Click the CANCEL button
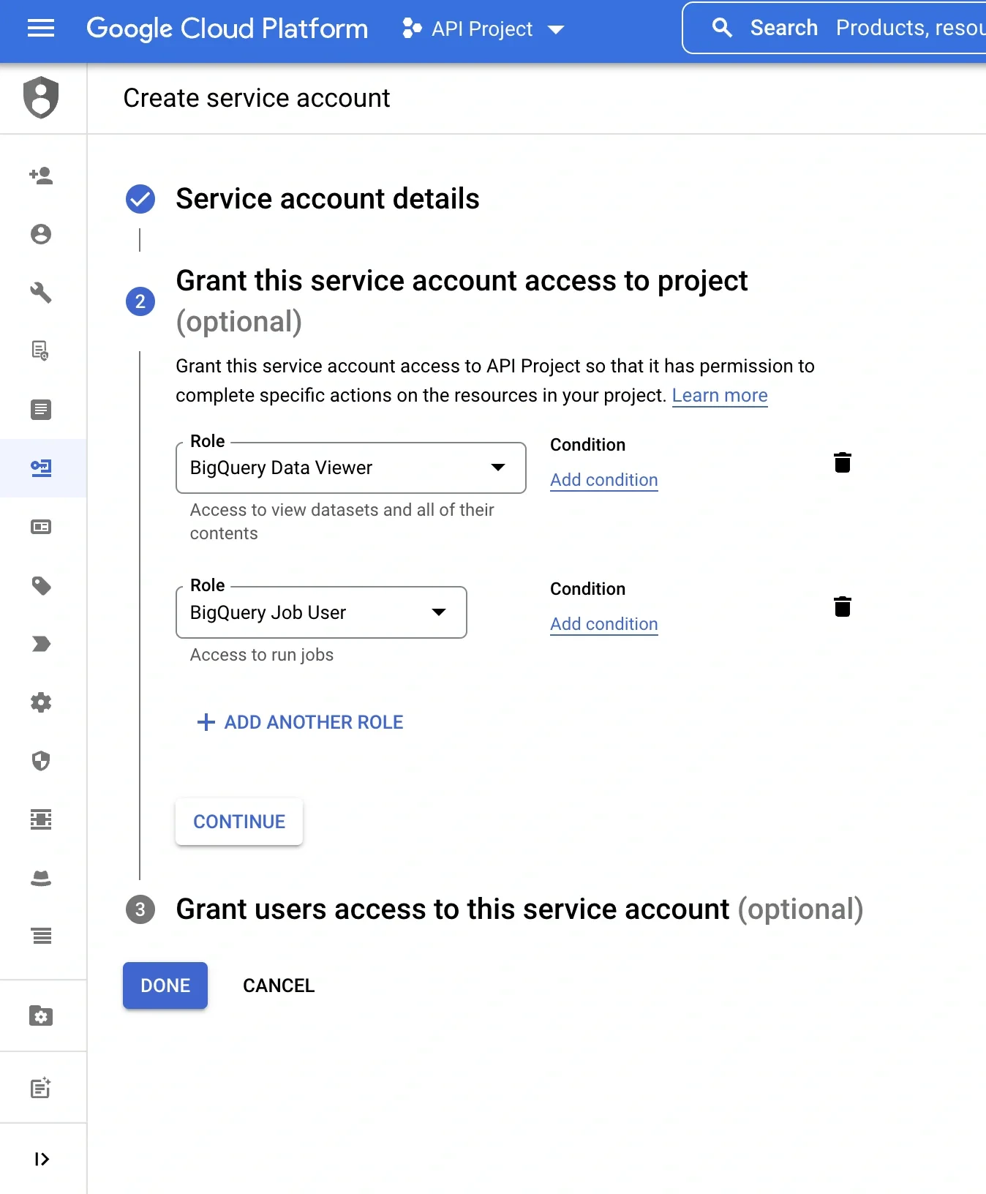This screenshot has height=1194, width=986. pos(279,985)
